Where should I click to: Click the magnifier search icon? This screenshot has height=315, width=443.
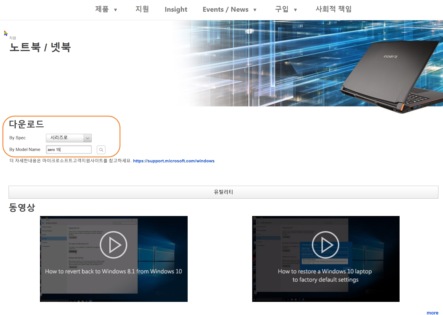[x=101, y=150]
